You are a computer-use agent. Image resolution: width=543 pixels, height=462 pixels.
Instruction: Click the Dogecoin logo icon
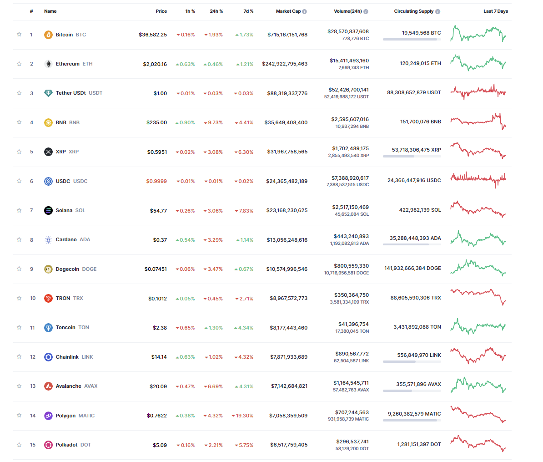48,269
